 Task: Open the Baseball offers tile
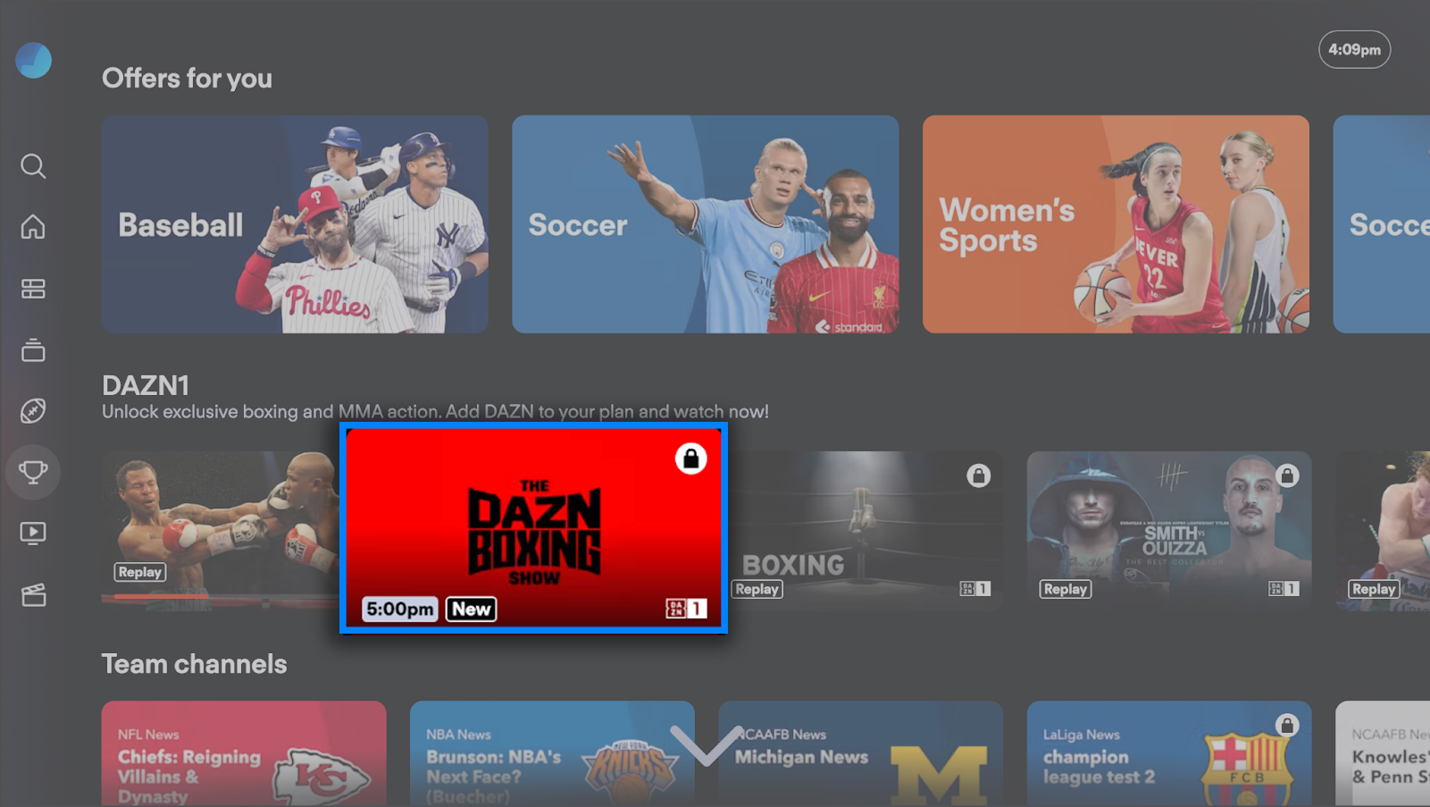[295, 224]
